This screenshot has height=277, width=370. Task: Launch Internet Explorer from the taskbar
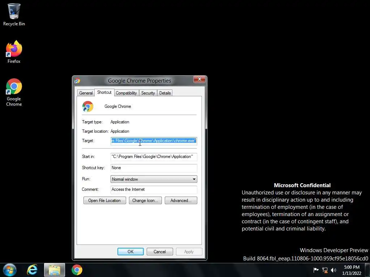point(32,270)
